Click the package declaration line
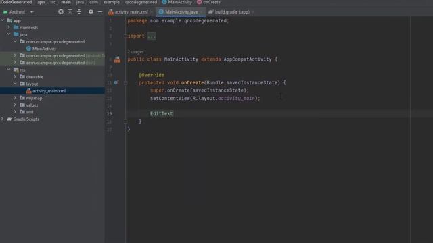 coord(178,21)
